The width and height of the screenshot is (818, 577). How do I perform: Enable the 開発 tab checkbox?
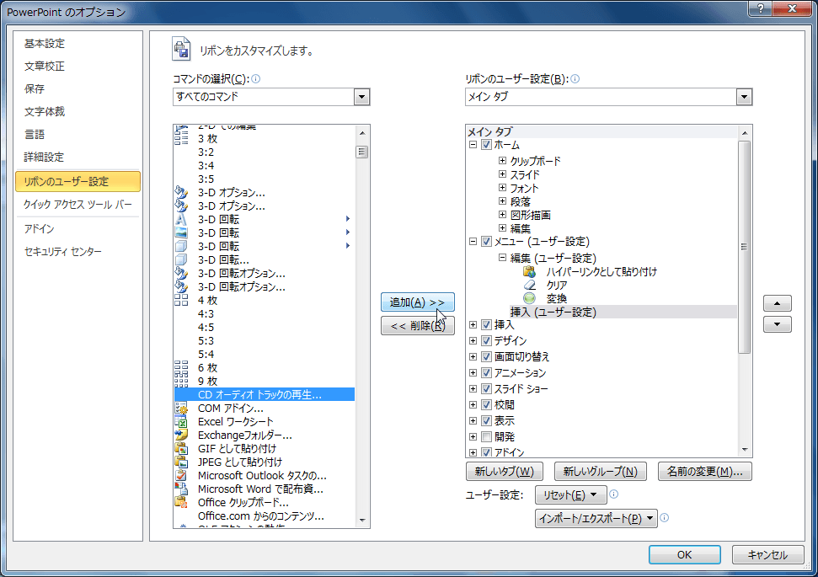pyautogui.click(x=486, y=436)
